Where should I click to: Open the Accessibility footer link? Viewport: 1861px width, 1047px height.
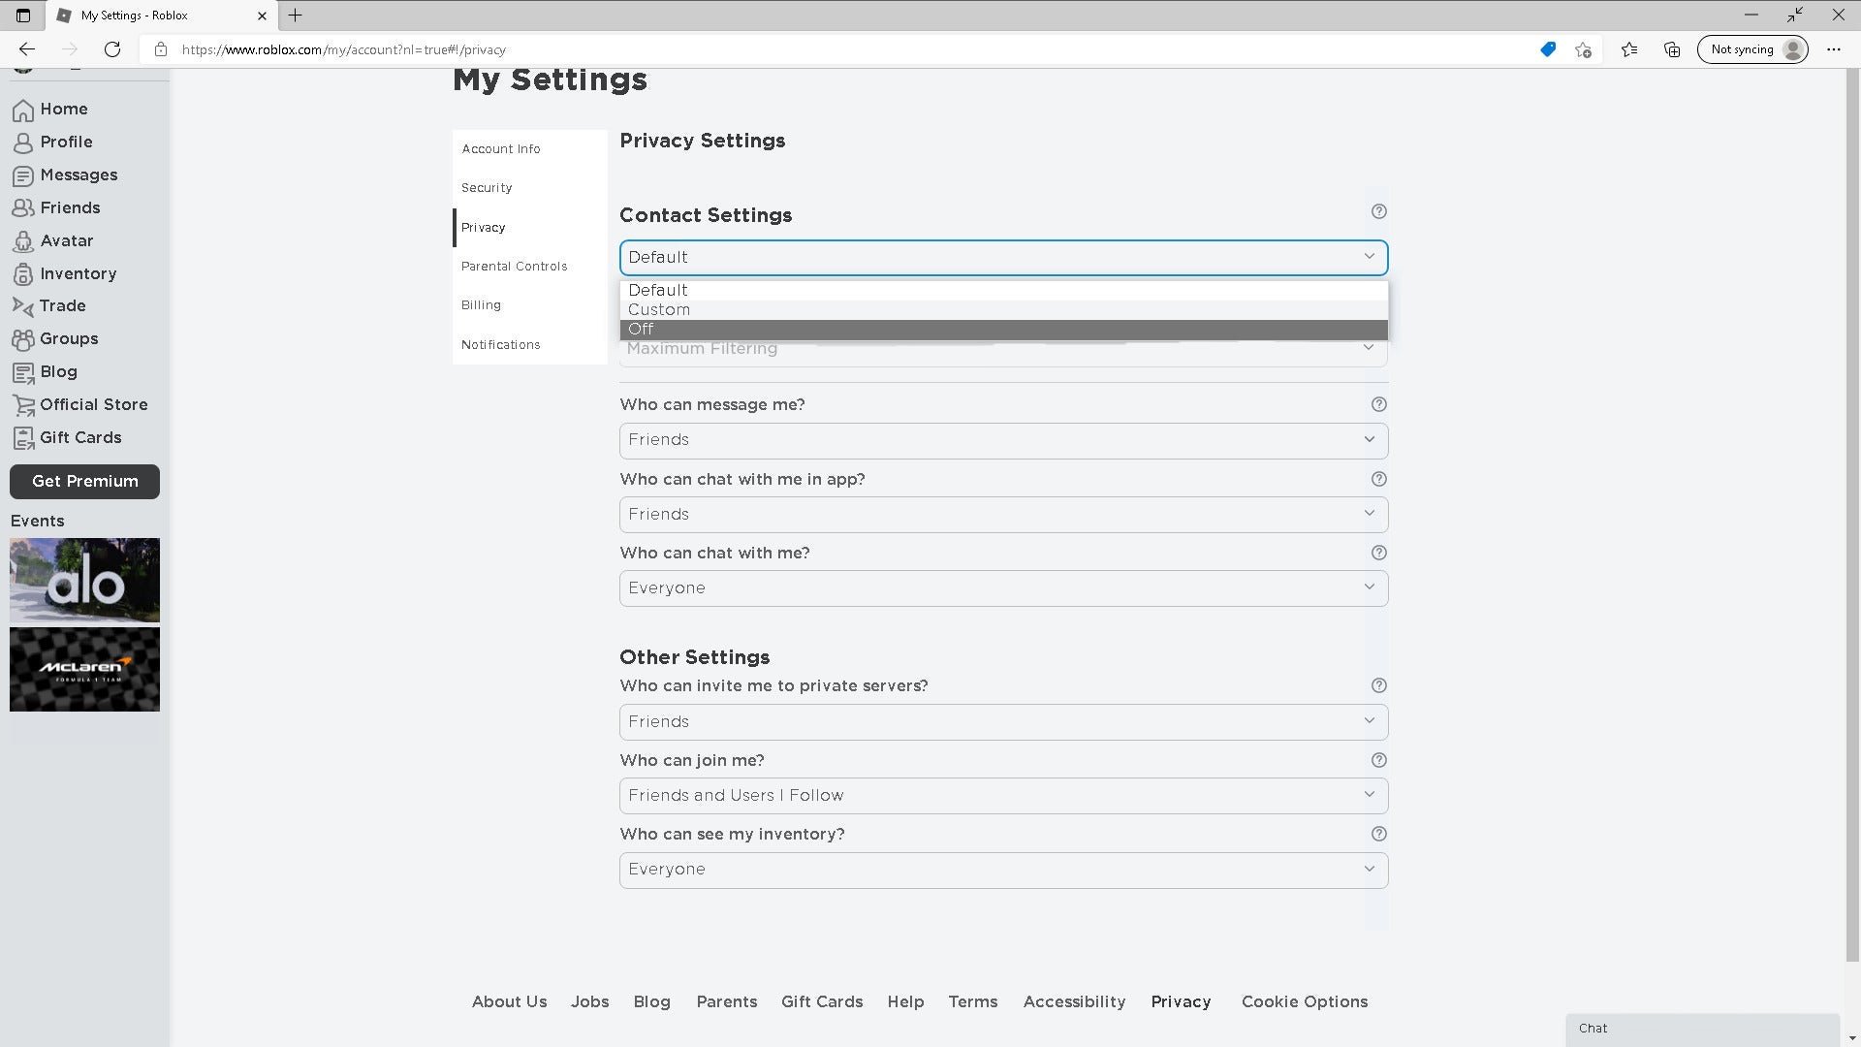coord(1074,1002)
